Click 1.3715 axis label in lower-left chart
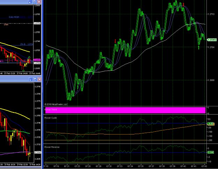This screenshot has width=218, height=169. (38, 145)
